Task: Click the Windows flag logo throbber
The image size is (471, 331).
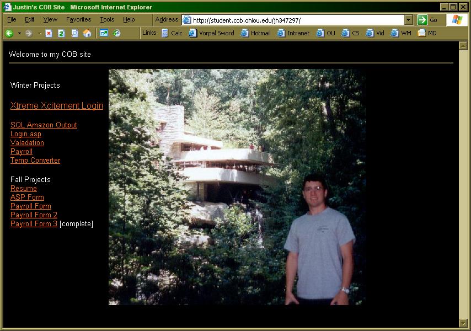Action: [x=457, y=20]
